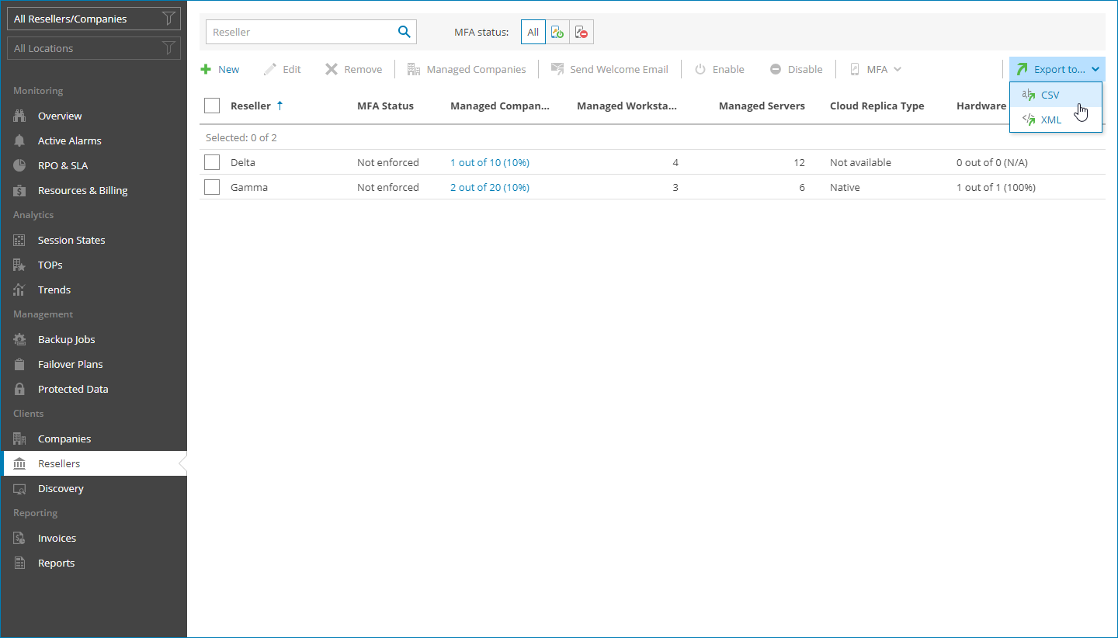
Task: Click the Resources & Billing icon
Action: click(x=20, y=190)
